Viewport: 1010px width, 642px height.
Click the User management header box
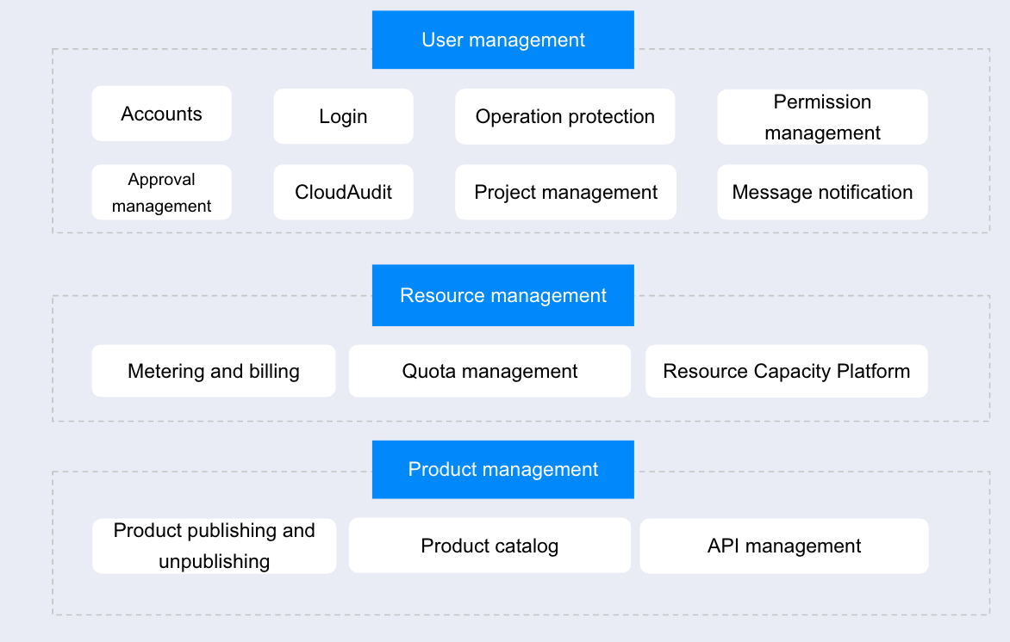point(503,40)
